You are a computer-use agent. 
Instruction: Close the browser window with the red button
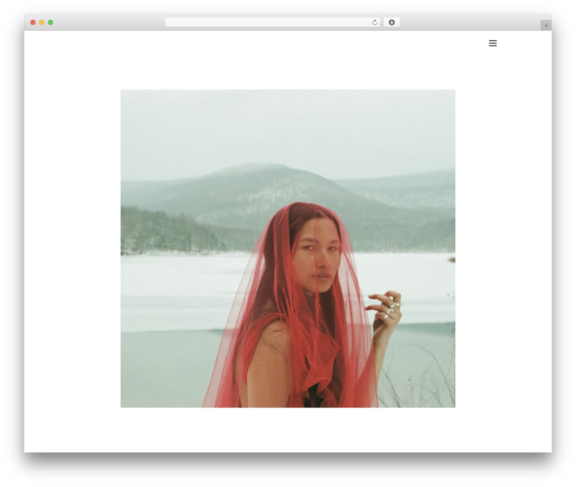(x=33, y=22)
